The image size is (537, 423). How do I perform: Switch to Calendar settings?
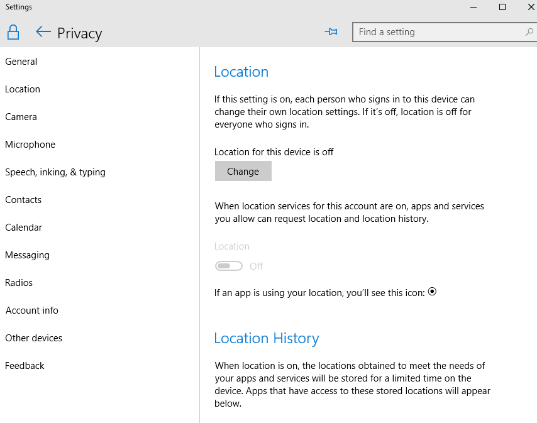tap(23, 228)
